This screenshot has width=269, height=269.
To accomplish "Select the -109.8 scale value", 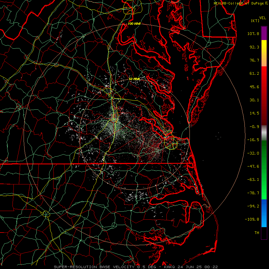I will (x=252, y=219).
